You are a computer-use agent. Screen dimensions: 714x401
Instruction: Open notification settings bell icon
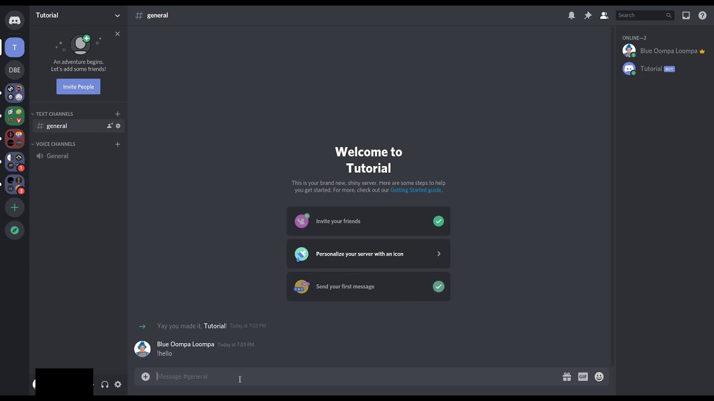[x=571, y=16]
